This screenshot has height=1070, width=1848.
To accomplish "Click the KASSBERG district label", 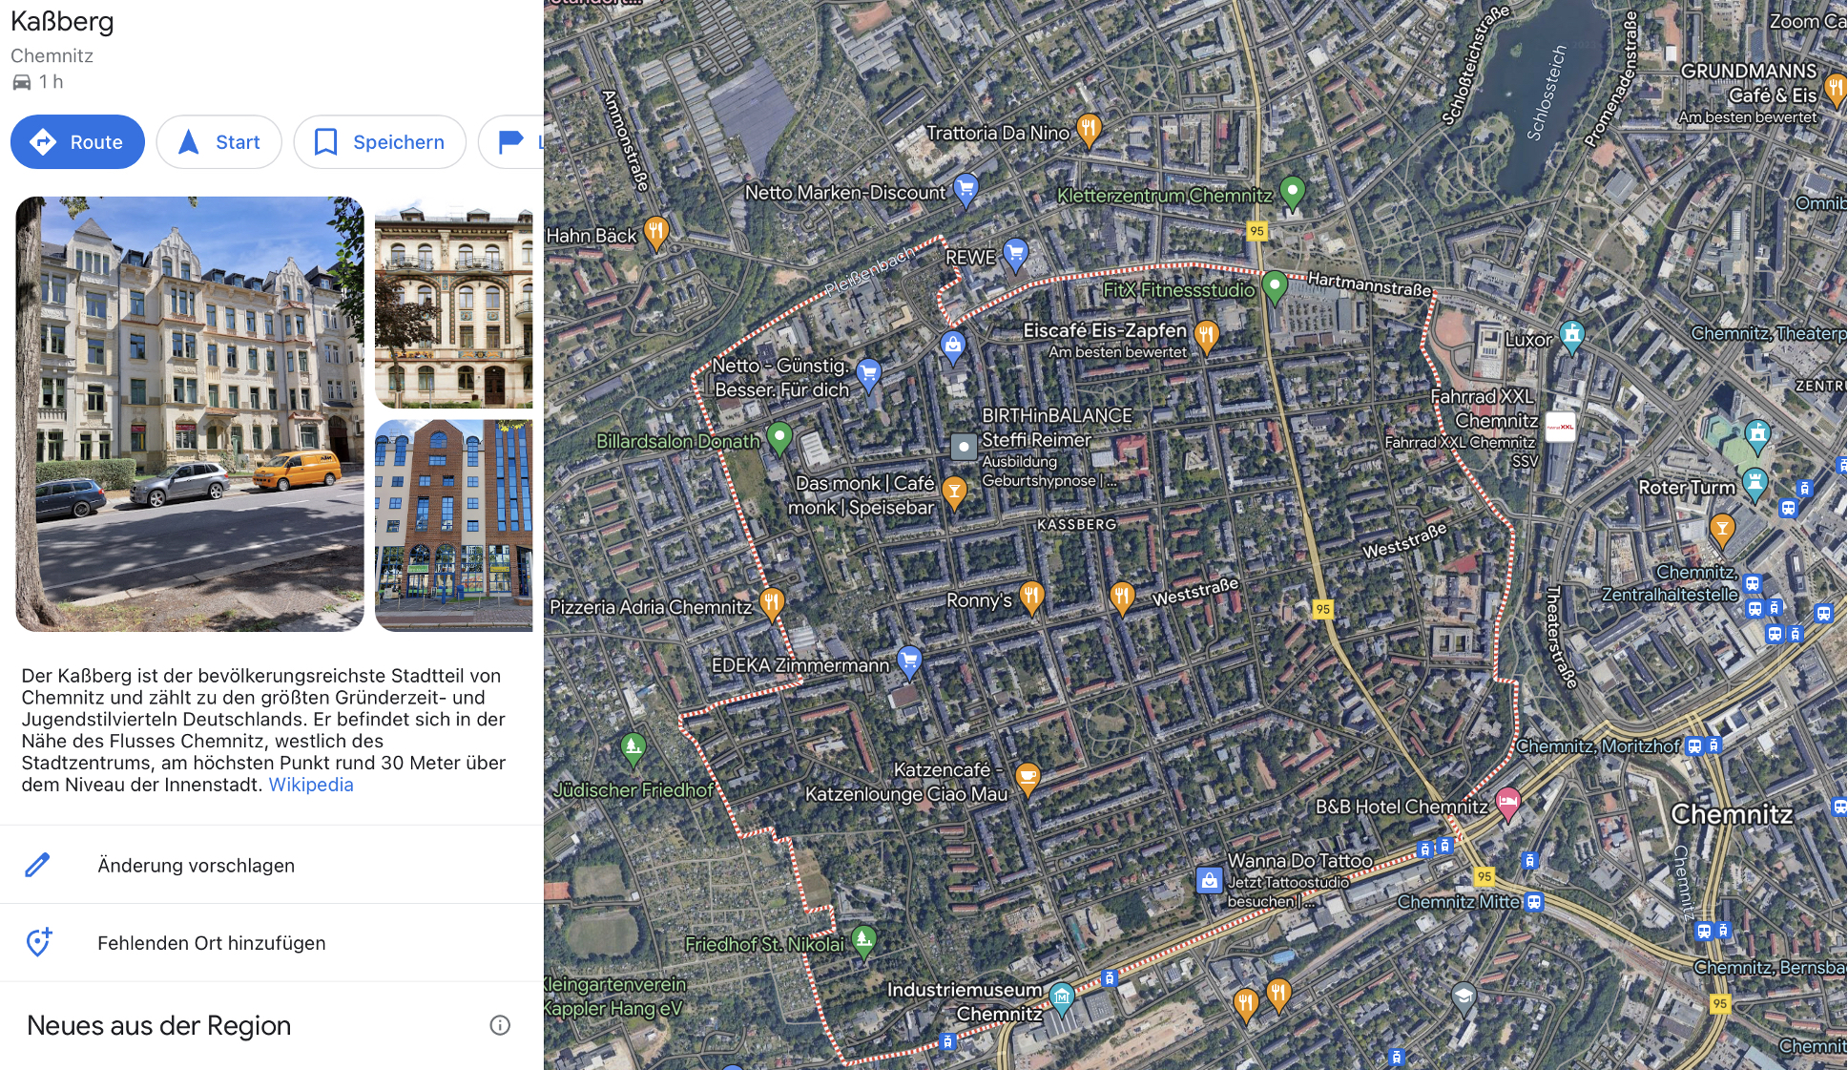I will pos(1076,524).
